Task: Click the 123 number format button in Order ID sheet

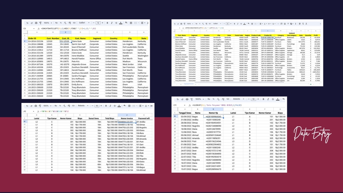Action: point(74,23)
